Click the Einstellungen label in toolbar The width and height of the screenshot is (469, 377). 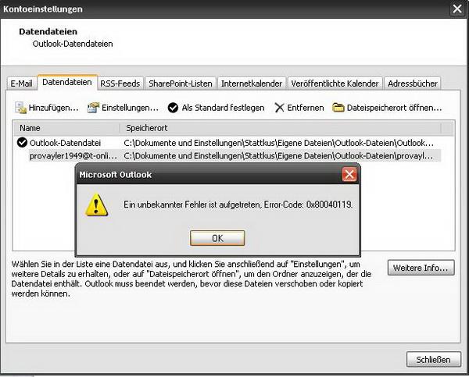tap(130, 108)
